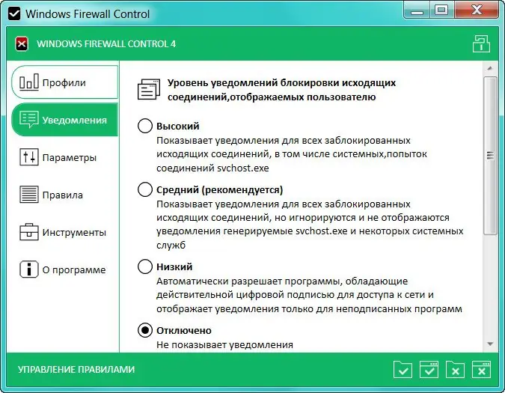This screenshot has width=505, height=393.
Task: Select the Уведомления tab
Action: [65, 120]
